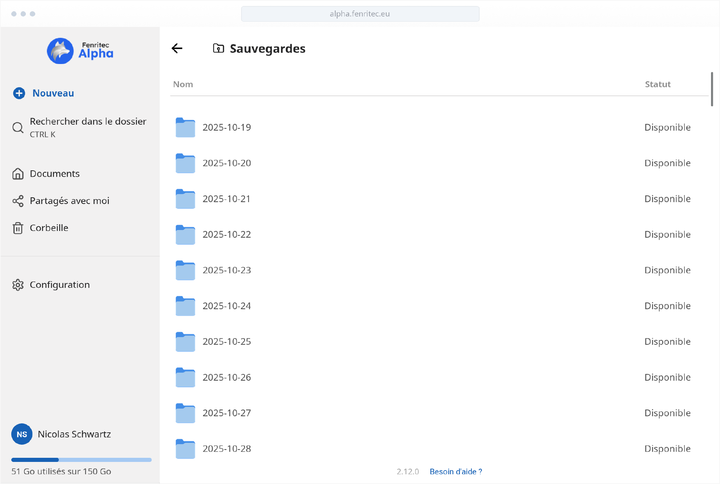Select folder name 2025-10-20
The image size is (720, 484).
click(227, 163)
